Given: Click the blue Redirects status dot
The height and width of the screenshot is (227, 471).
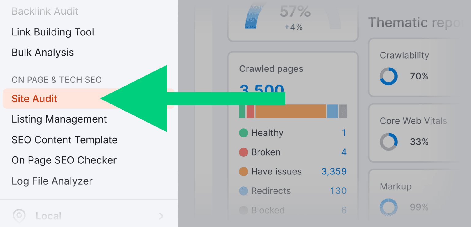Looking at the screenshot, I should click(x=243, y=191).
